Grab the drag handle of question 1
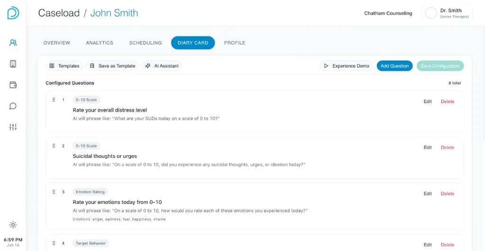485x251 pixels. [x=54, y=100]
